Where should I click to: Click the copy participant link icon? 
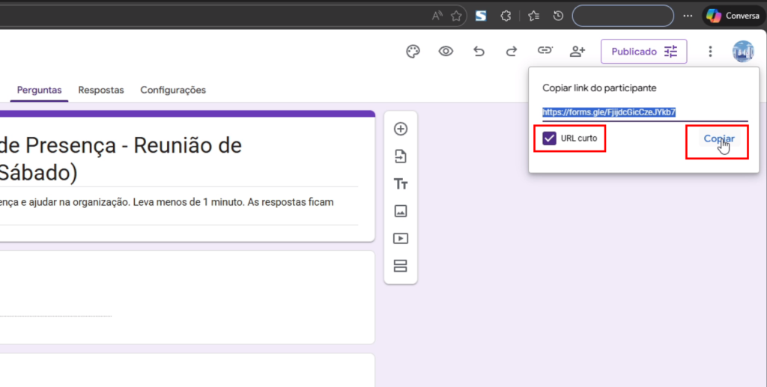545,51
